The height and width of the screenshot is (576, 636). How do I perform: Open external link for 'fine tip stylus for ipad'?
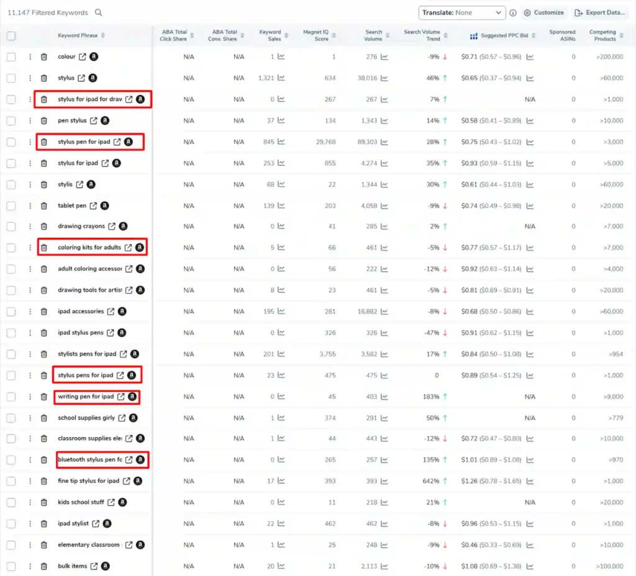(127, 481)
